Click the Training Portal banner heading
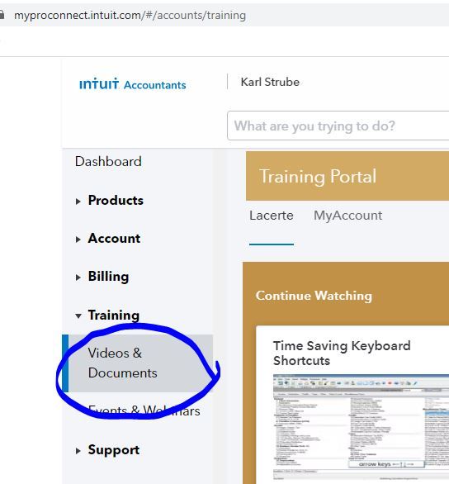Viewport: 449px width, 484px height. 318,176
